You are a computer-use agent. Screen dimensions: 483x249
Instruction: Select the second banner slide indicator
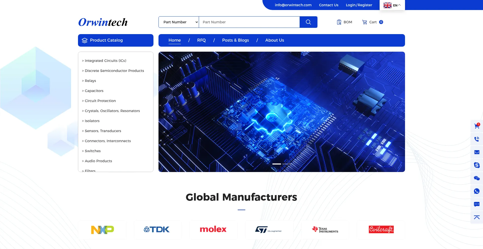coord(287,164)
